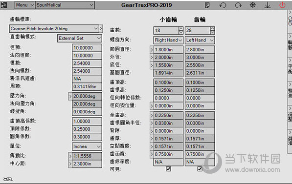Expand the arrow next to 齒面寬 0.7500in

point(152,154)
